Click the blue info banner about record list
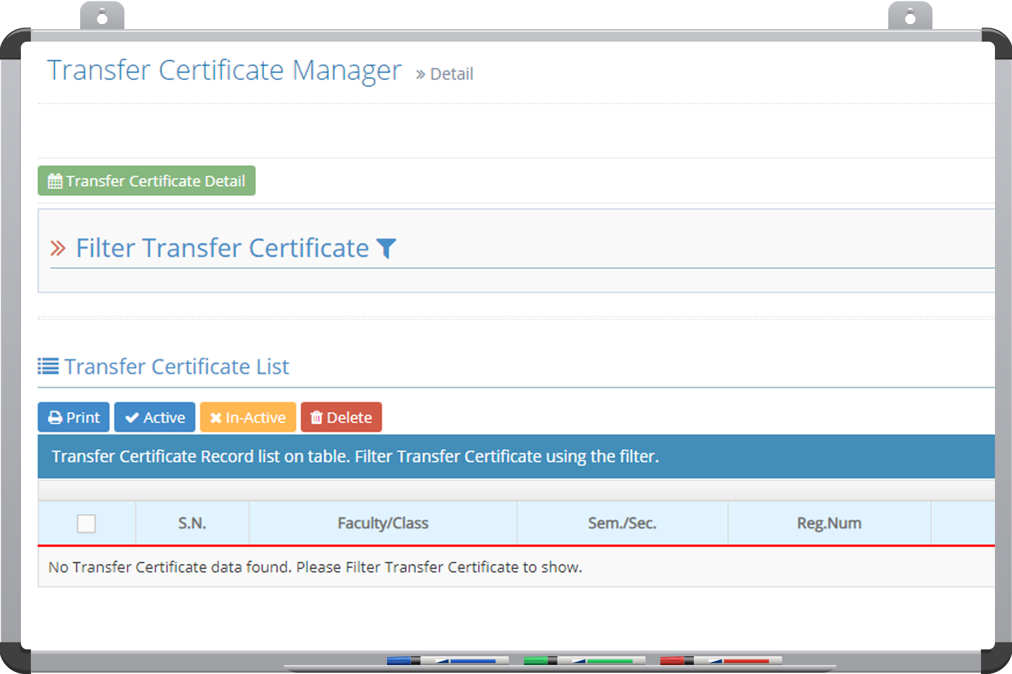The image size is (1012, 674). point(355,456)
